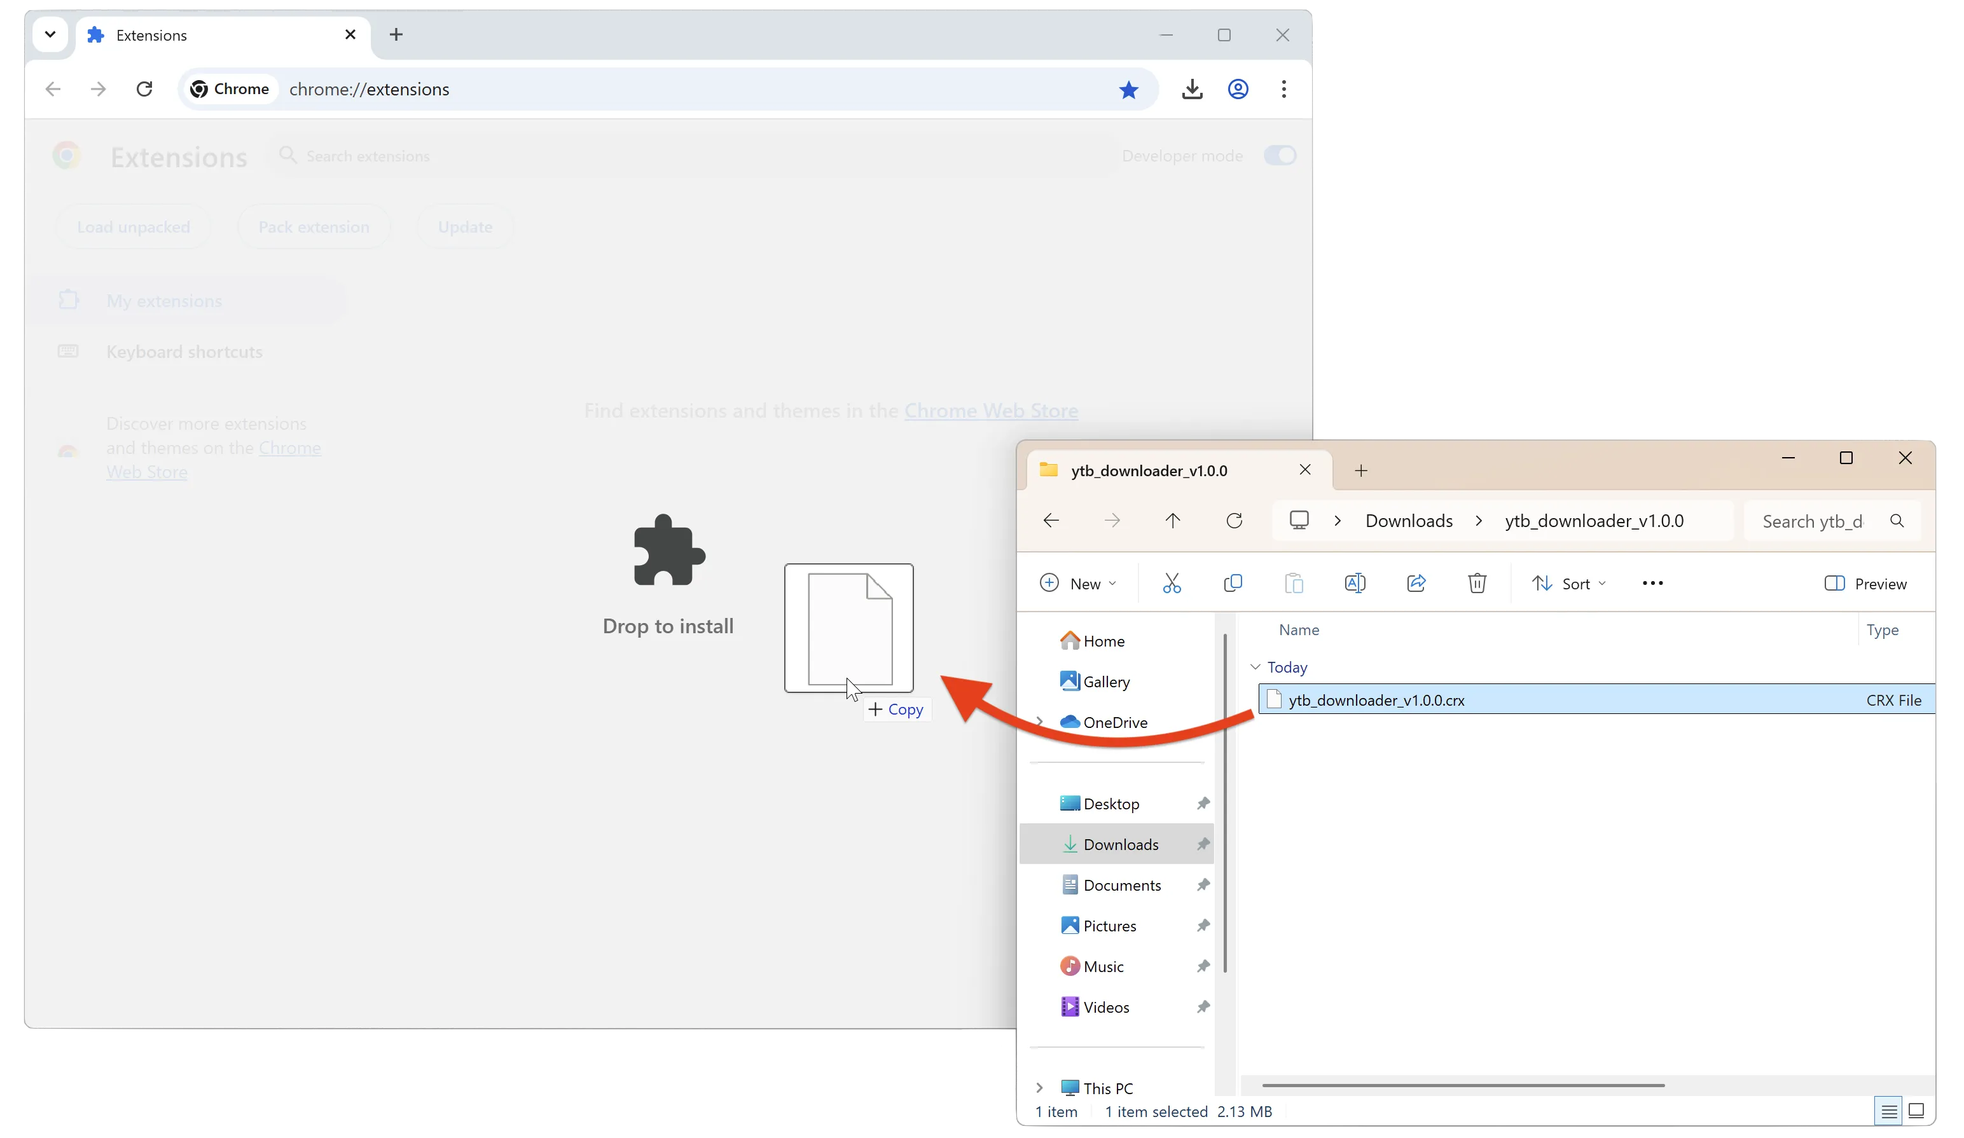Close the Extensions tab in Chrome

350,34
